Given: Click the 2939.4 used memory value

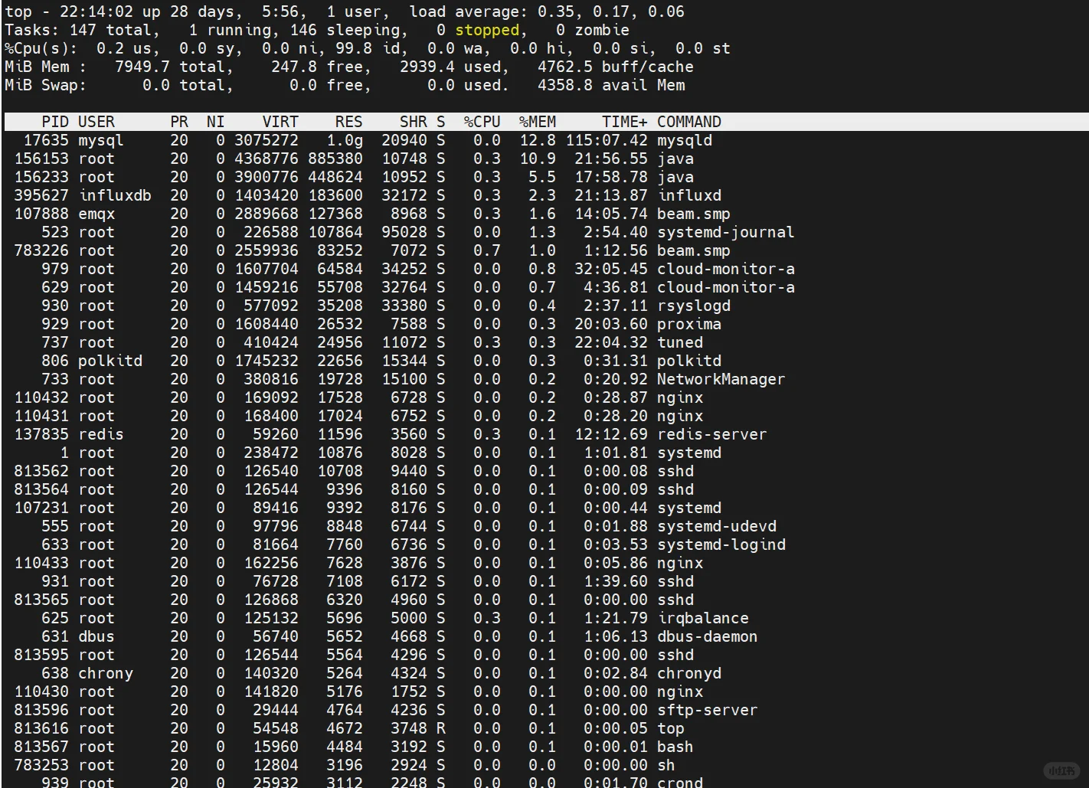Looking at the screenshot, I should point(427,67).
